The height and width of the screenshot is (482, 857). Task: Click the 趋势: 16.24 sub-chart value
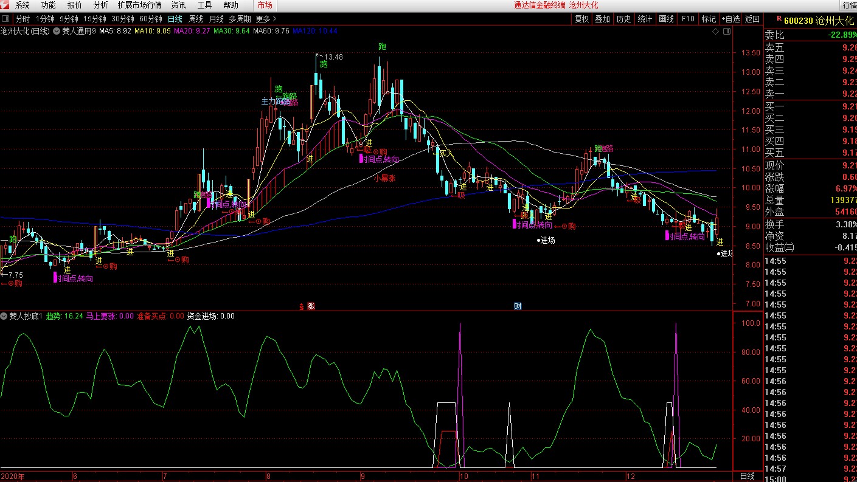[x=64, y=316]
